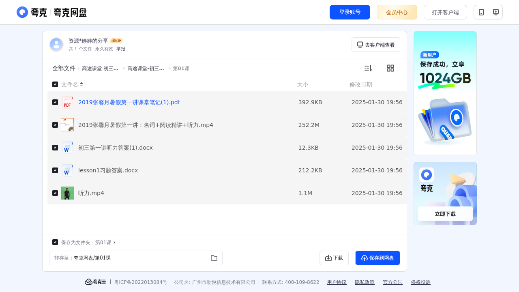Uncheck the 初三第一讲听力答案(1).docx checkbox

click(x=55, y=148)
